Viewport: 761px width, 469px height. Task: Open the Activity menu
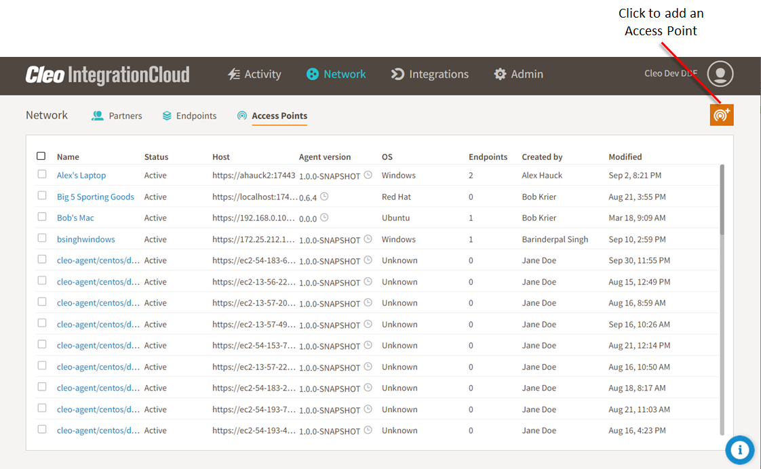coord(254,75)
